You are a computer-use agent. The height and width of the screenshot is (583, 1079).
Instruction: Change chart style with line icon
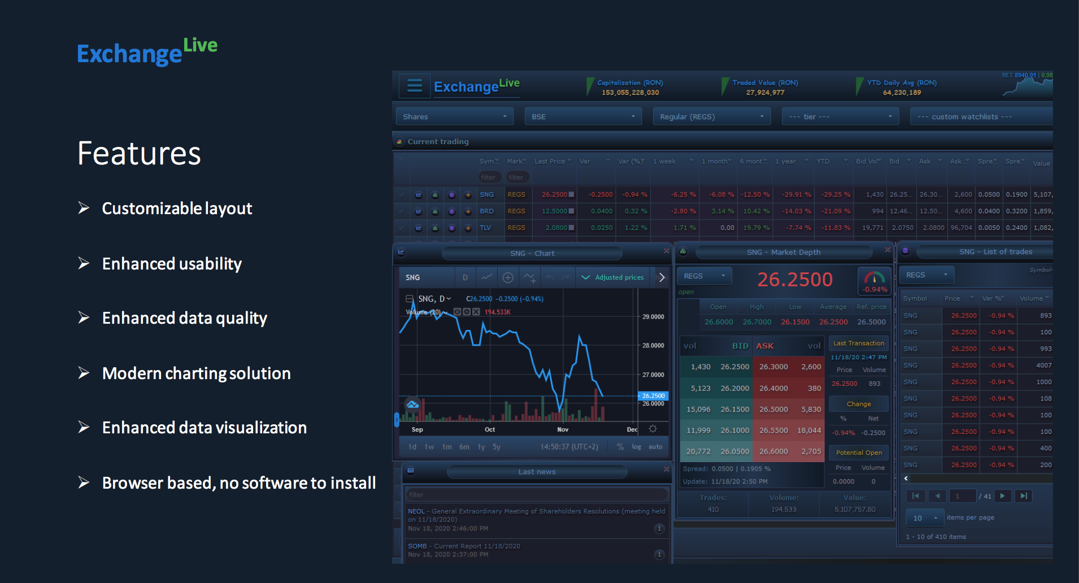point(486,277)
